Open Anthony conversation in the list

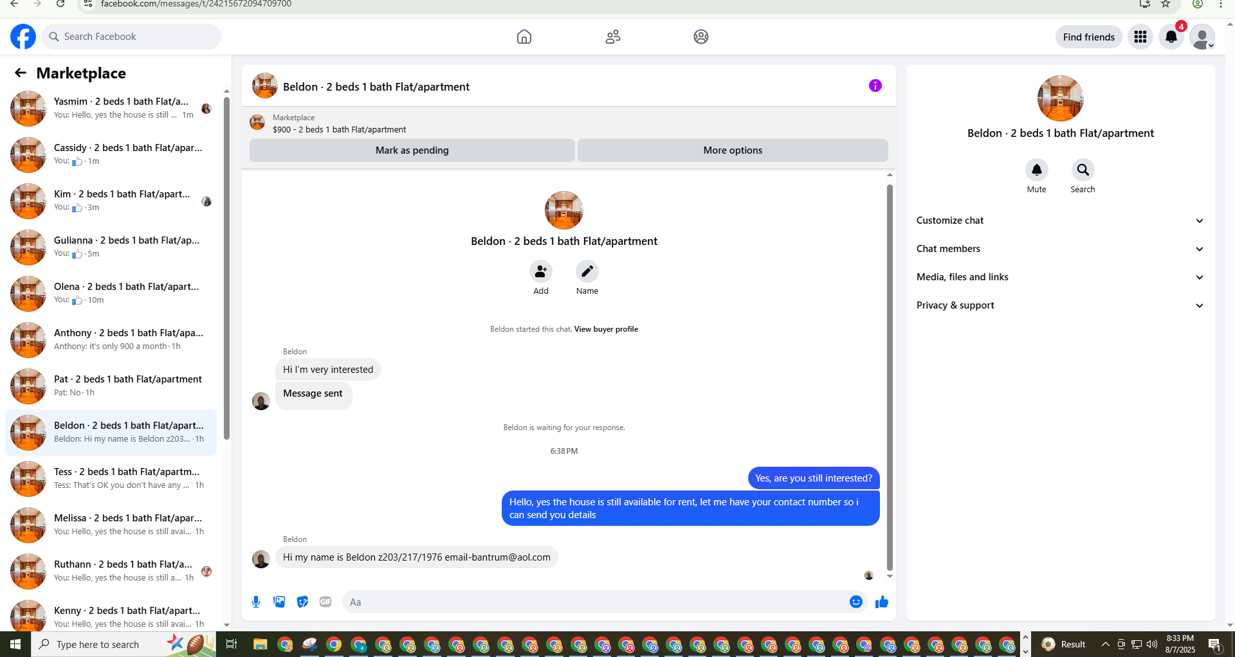[x=111, y=339]
